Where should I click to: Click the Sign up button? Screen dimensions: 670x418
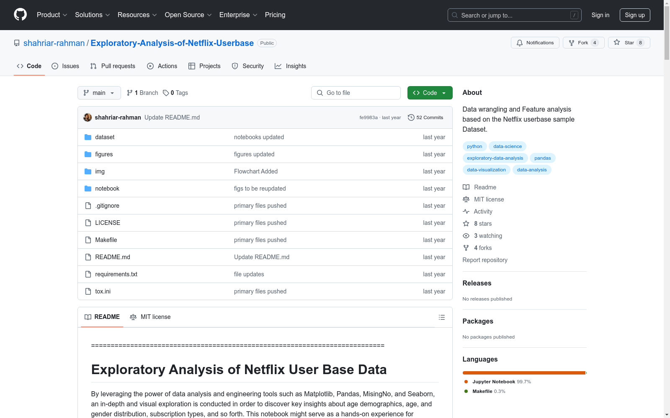pyautogui.click(x=635, y=15)
